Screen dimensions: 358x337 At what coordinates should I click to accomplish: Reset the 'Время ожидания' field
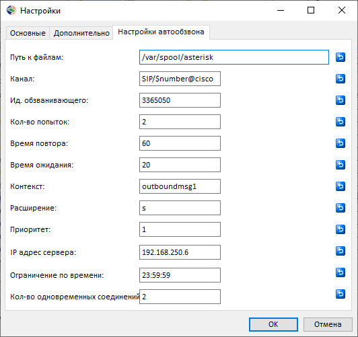tap(341, 165)
